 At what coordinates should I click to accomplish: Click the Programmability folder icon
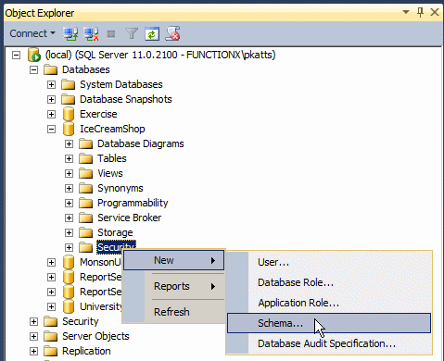click(x=85, y=203)
